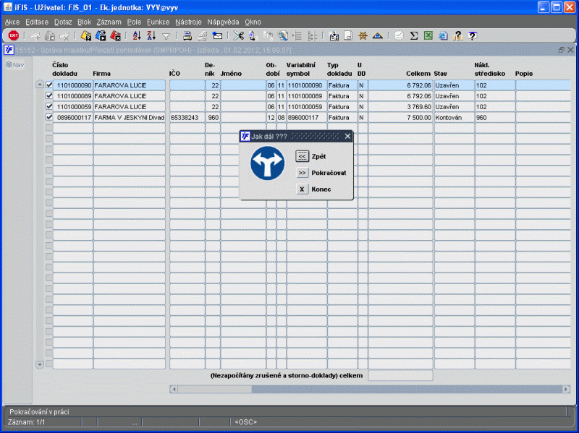
Task: Sort descending with the Z-A icon
Action: coord(151,35)
